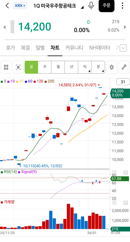Tap the 120-day moving average legend

(x=38, y=81)
